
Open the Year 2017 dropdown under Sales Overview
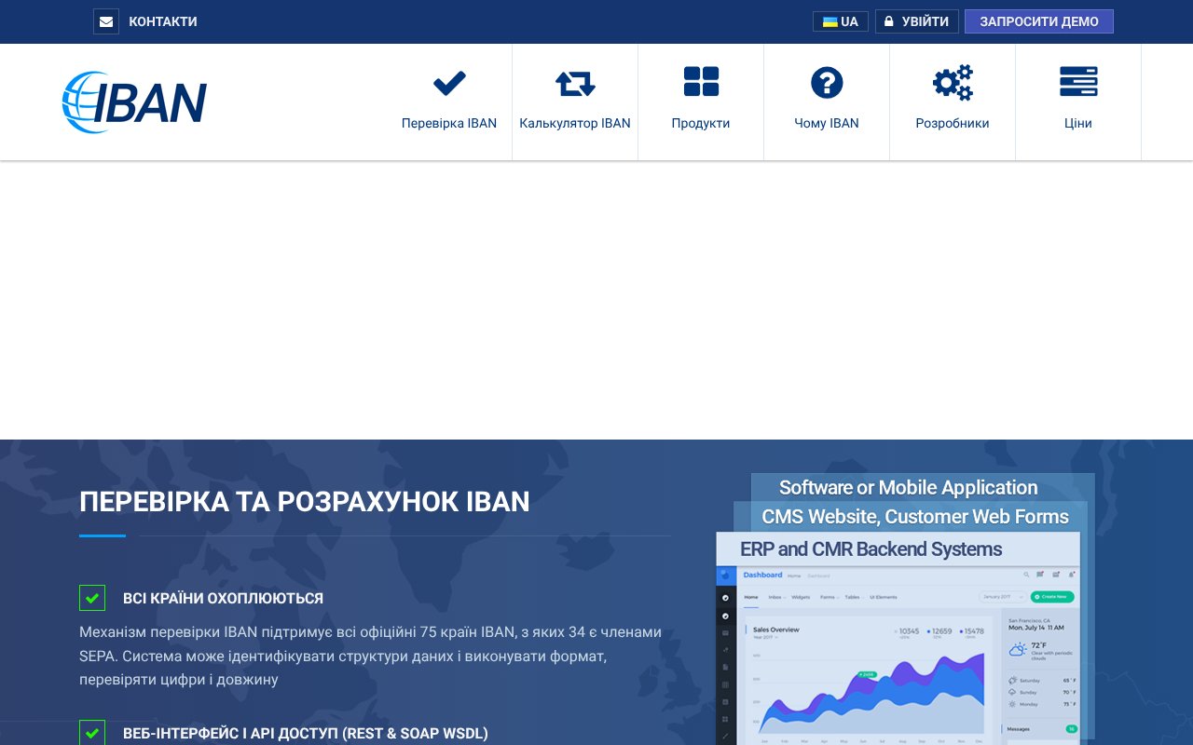tap(765, 637)
